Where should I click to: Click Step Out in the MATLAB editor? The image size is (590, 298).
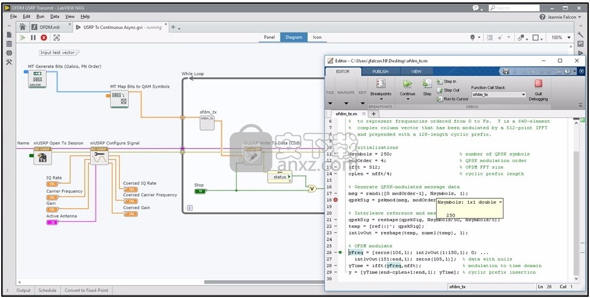tap(448, 90)
